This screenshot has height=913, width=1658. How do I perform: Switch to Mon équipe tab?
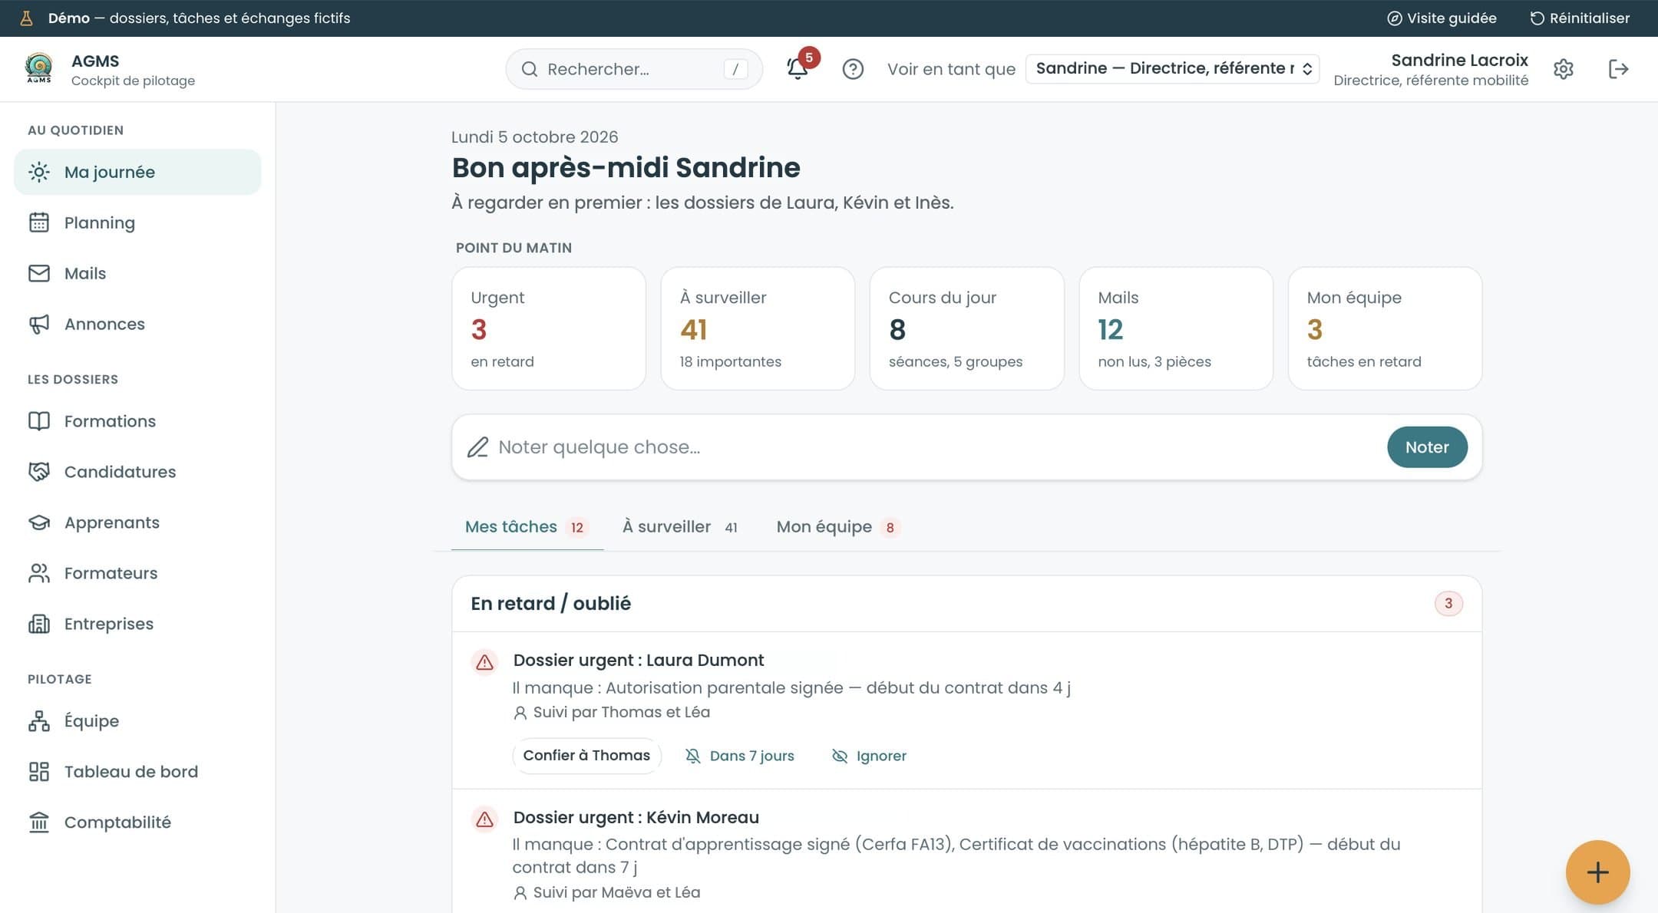click(x=837, y=527)
